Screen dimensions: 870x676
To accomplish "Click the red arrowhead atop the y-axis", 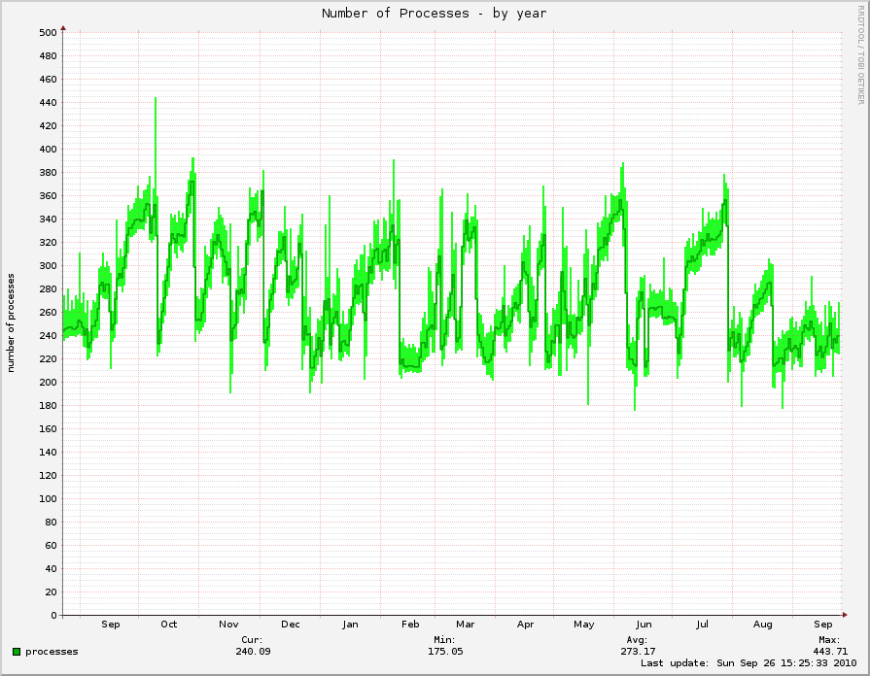I will coord(63,28).
